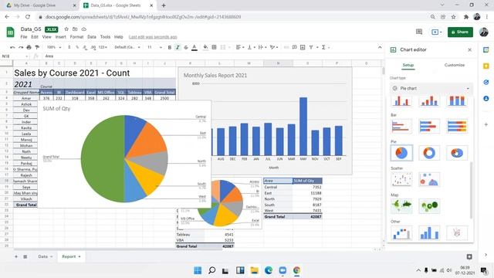Open the font size dropdown

154,47
